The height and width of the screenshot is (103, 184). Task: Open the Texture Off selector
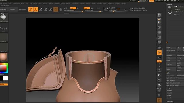coord(4,48)
